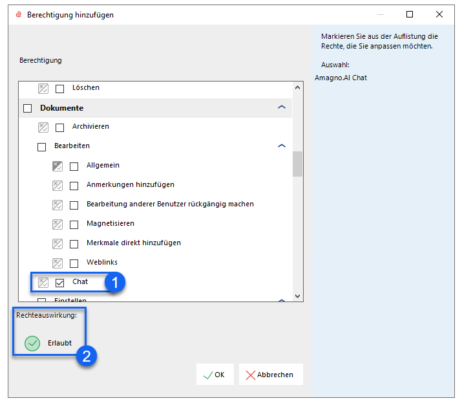Click the permission-state icon next to Allgemein
This screenshot has width=462, height=405.
pos(58,166)
